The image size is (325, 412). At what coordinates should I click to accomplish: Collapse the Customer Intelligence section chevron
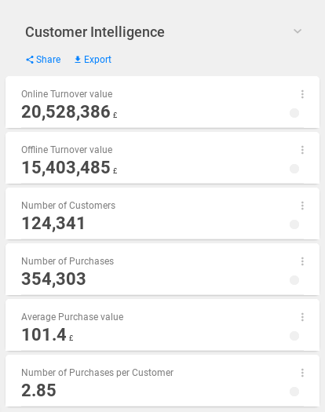298,31
